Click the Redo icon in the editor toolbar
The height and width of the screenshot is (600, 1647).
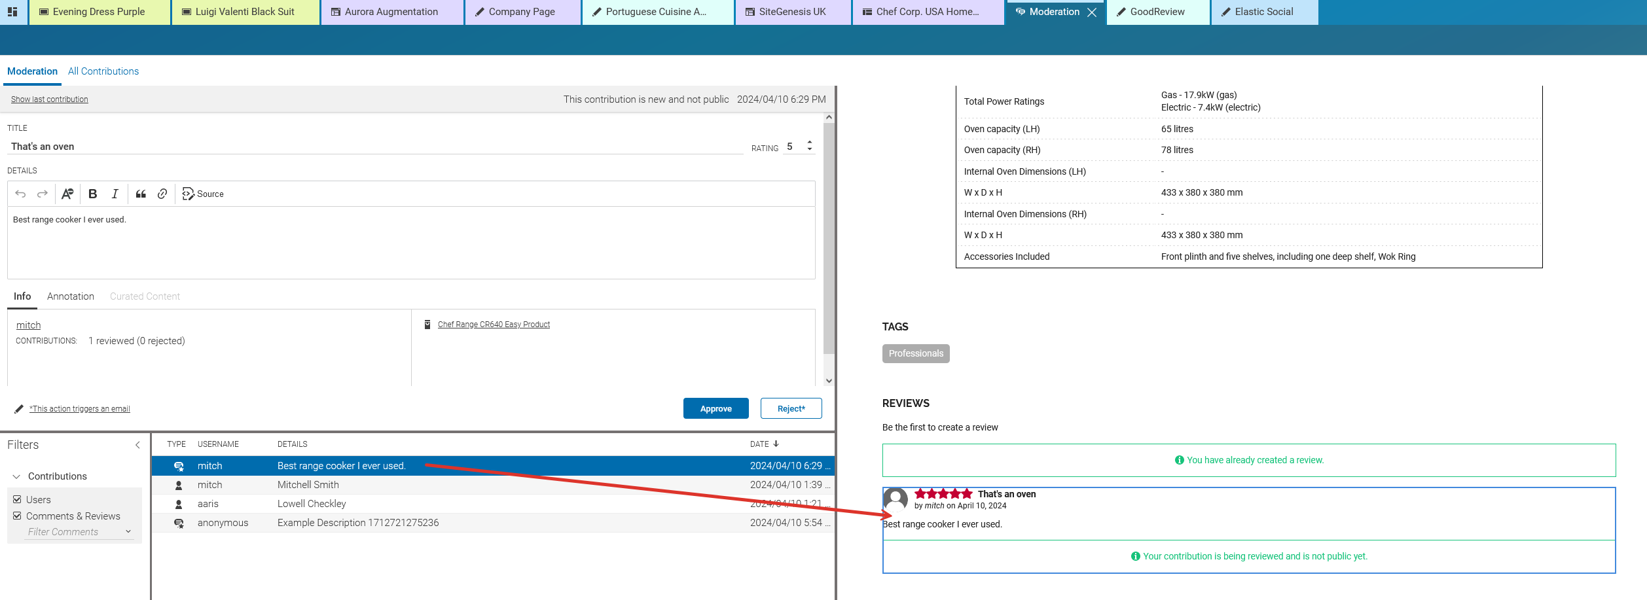42,194
